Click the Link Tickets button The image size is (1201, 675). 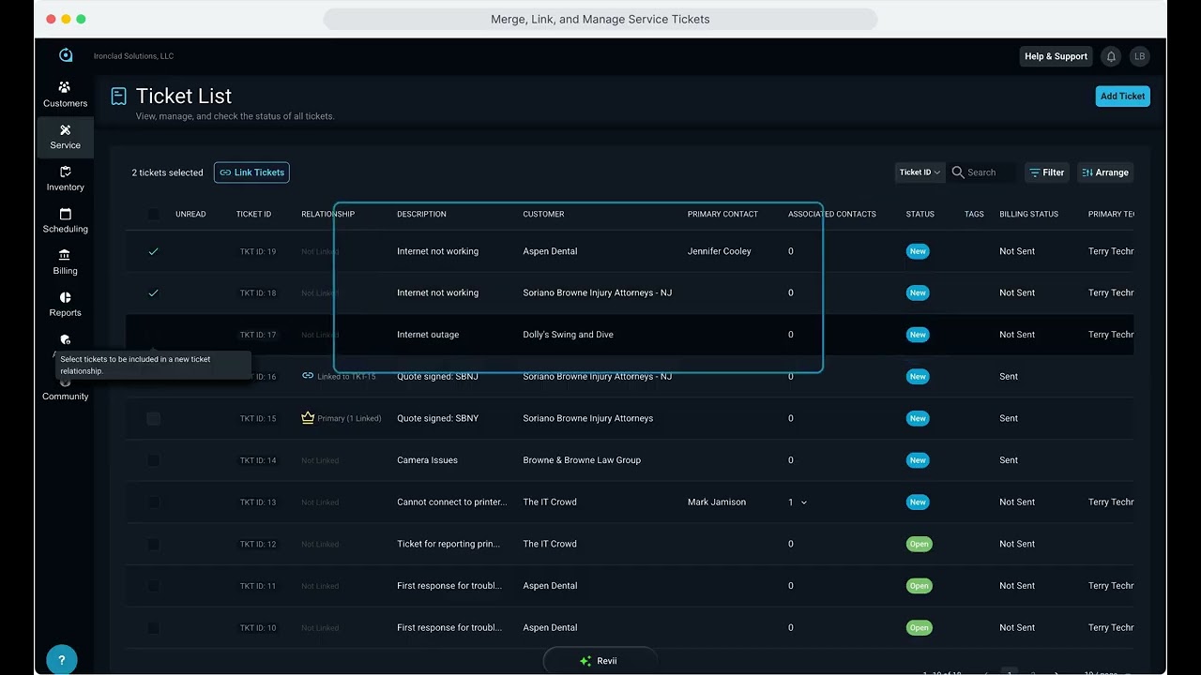(251, 172)
